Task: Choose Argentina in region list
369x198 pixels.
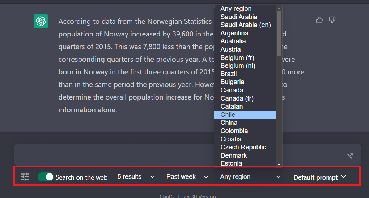Action: click(245, 33)
